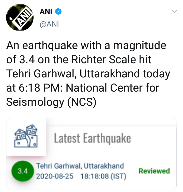Click "Uttarakhand today" in tweet body
183x192 pixels.
tap(126, 74)
